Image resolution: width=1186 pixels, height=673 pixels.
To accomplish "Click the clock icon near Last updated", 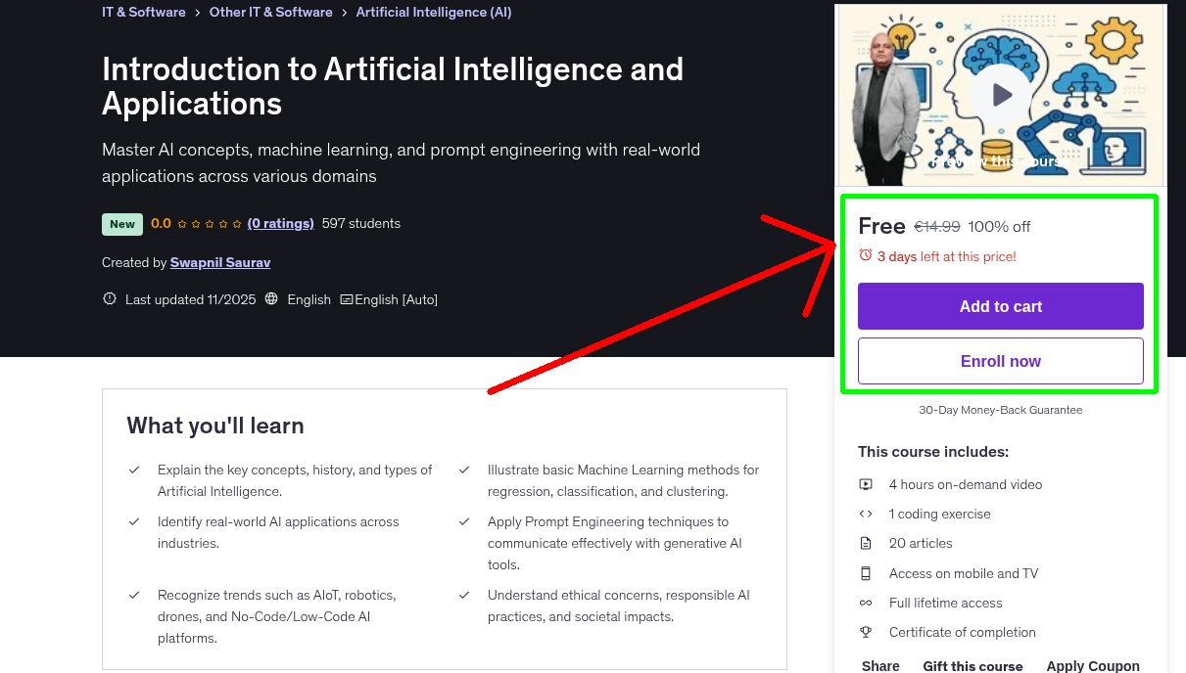I will (109, 298).
